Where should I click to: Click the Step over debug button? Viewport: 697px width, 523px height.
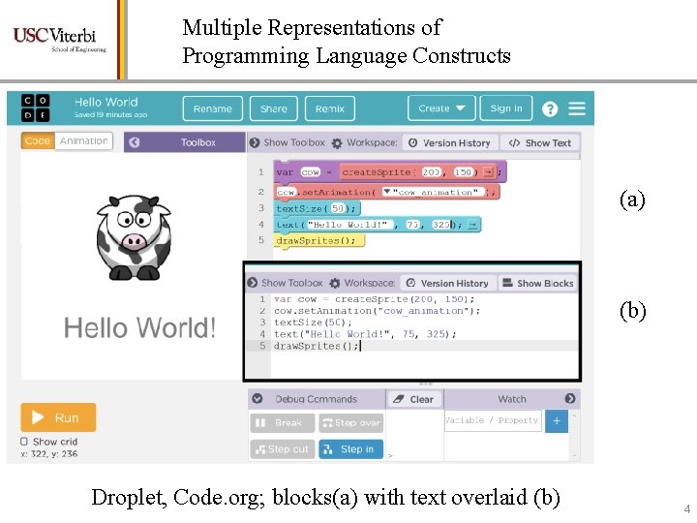pyautogui.click(x=351, y=423)
